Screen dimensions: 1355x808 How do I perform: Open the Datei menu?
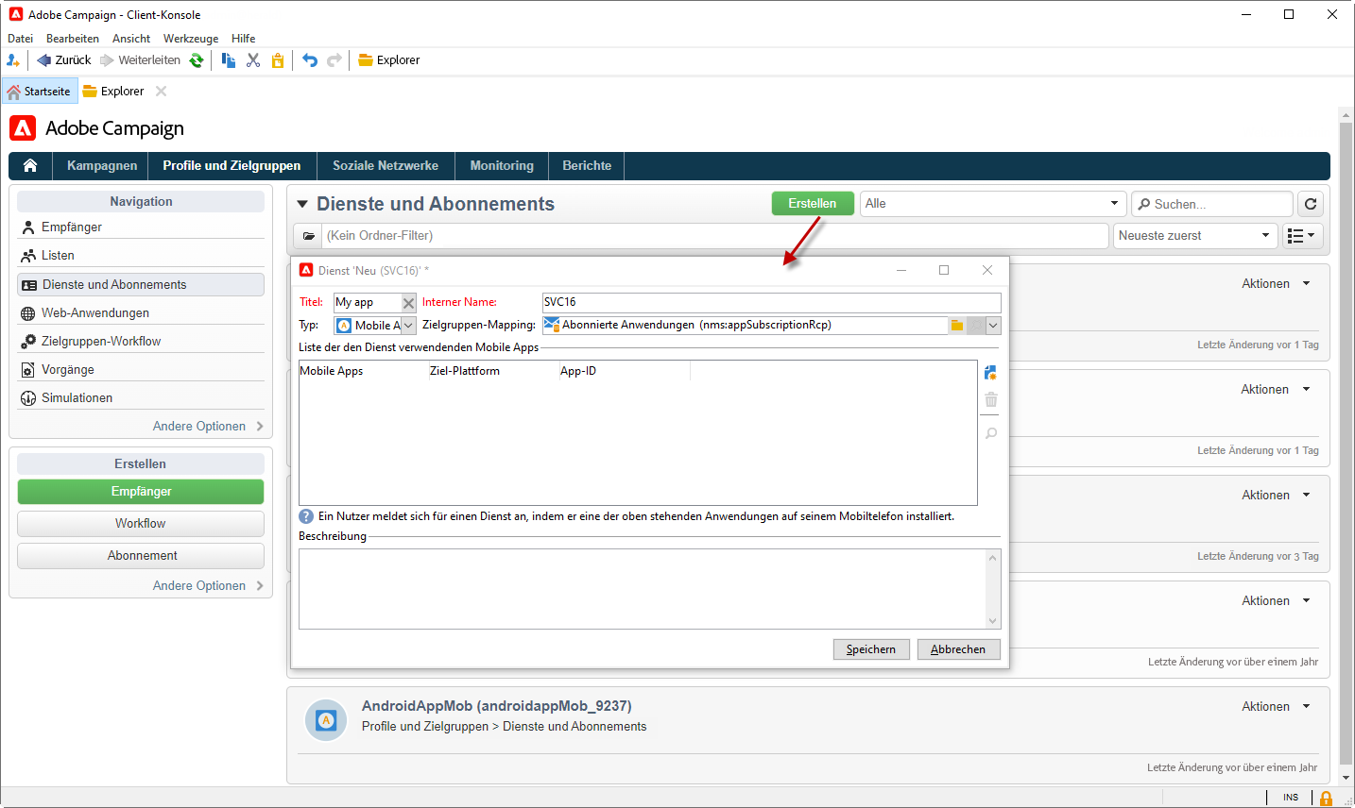pyautogui.click(x=20, y=39)
